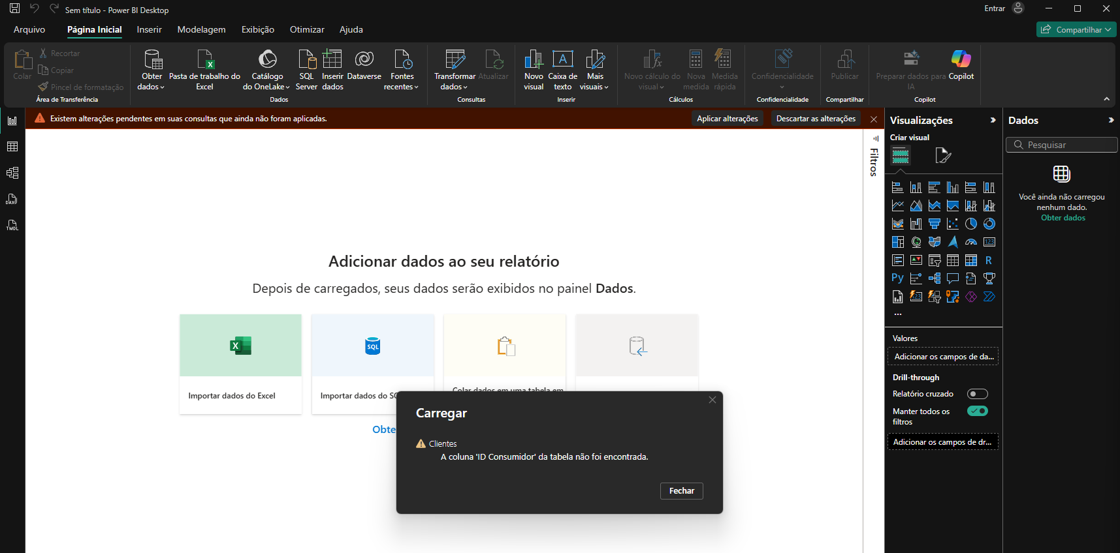Close the Carregar dialog with Fechar
Image resolution: width=1120 pixels, height=553 pixels.
click(682, 491)
